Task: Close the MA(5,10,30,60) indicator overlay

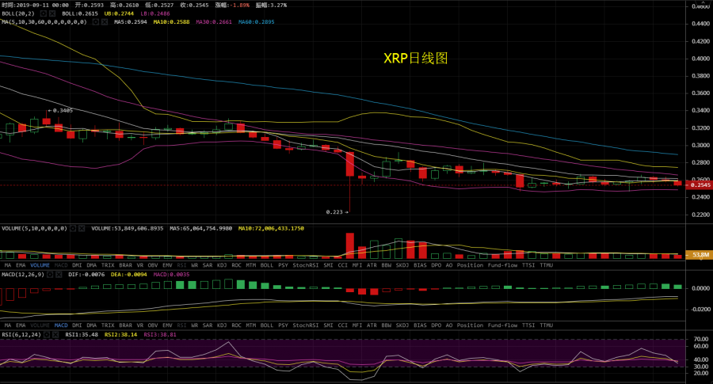Action: pyautogui.click(x=105, y=22)
